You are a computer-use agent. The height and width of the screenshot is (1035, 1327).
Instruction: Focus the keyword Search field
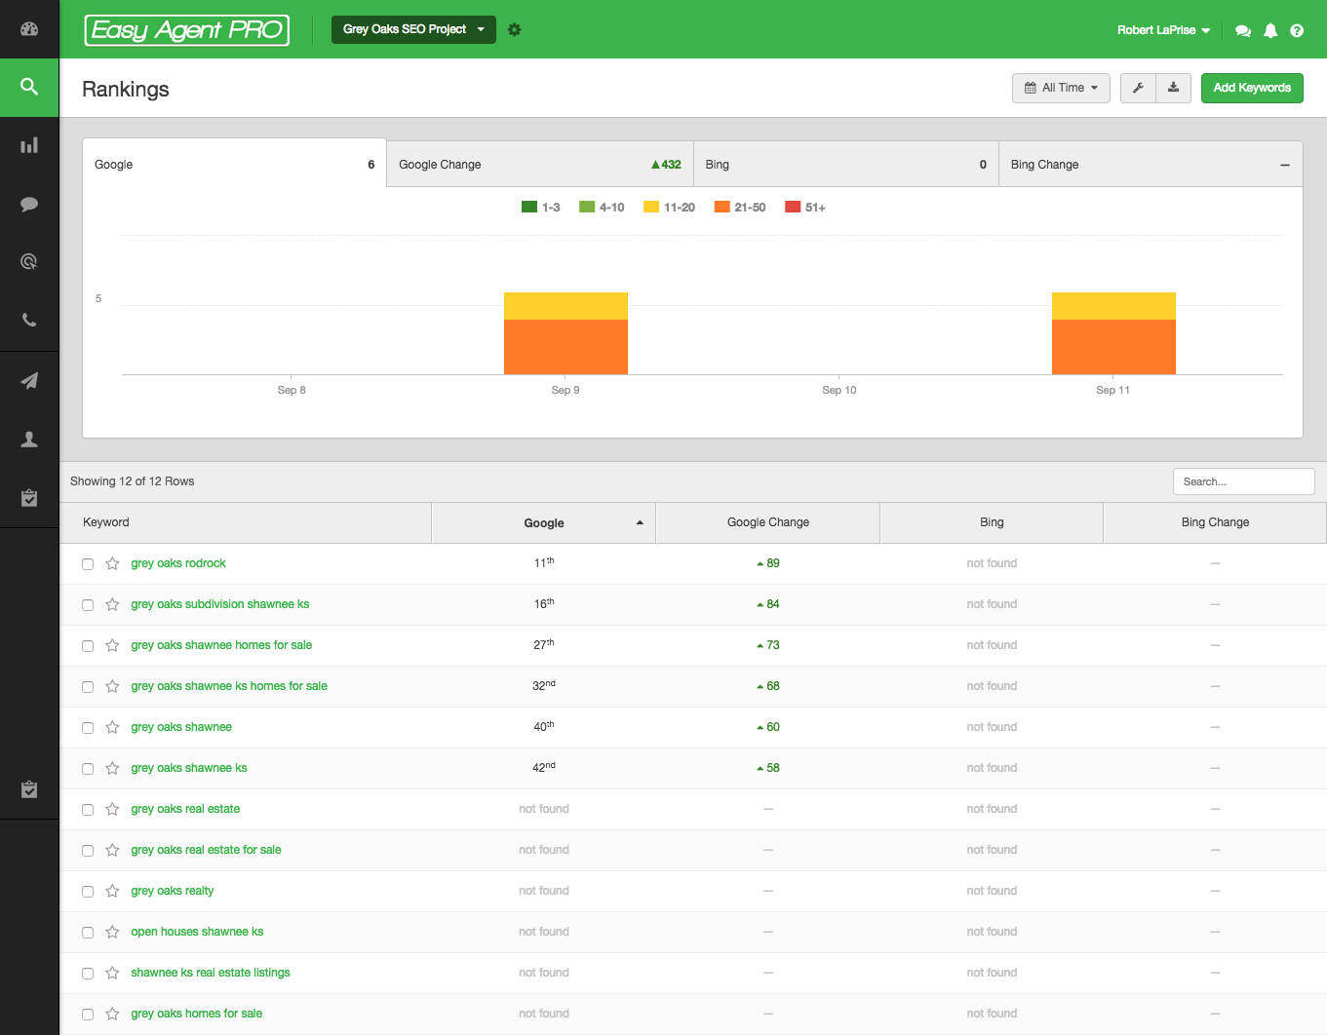pos(1244,481)
